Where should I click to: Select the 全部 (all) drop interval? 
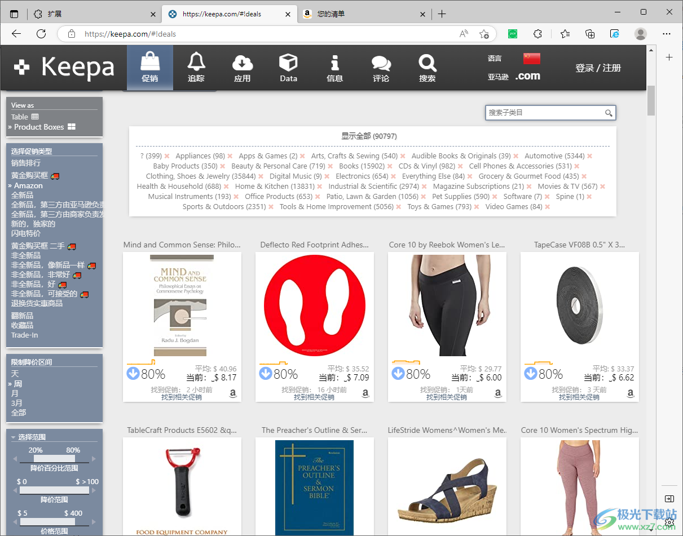pos(19,412)
